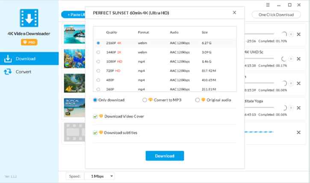Image resolution: width=310 pixels, height=183 pixels.
Task: Select the Convert to MP3 option
Action: point(145,100)
